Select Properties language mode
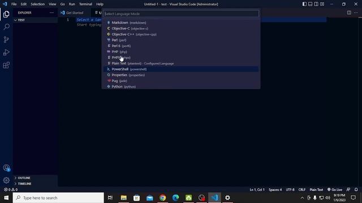The image size is (362, 203). click(181, 75)
